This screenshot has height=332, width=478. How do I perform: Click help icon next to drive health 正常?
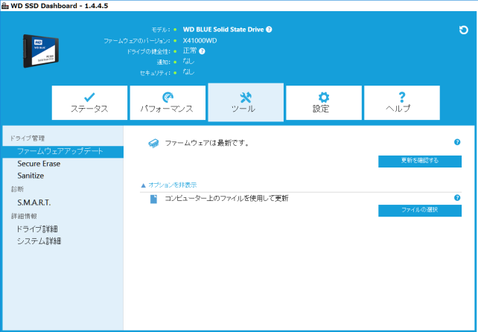point(202,51)
